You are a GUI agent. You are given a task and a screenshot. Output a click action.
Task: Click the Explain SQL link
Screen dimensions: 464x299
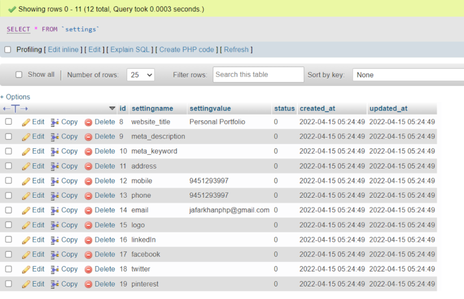[x=130, y=49]
